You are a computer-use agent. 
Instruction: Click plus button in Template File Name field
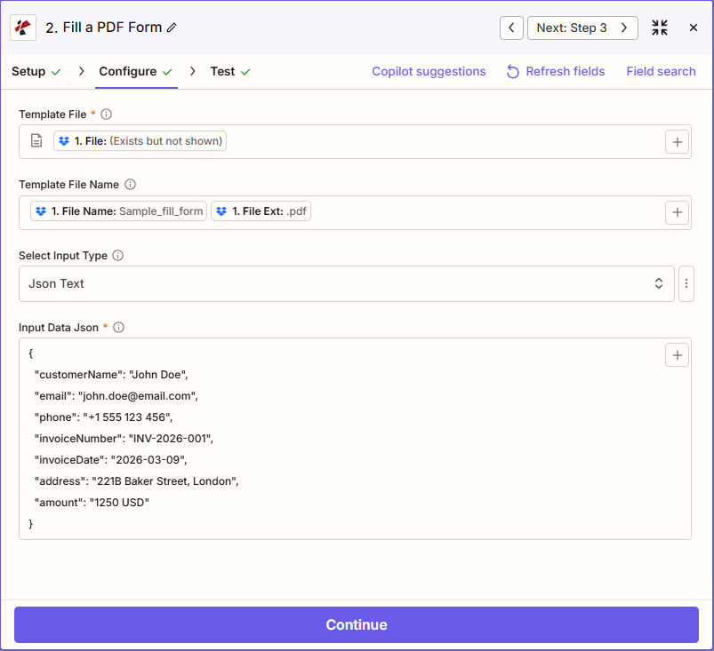point(677,212)
